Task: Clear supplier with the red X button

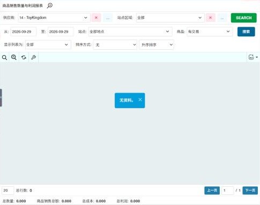Action: point(96,18)
